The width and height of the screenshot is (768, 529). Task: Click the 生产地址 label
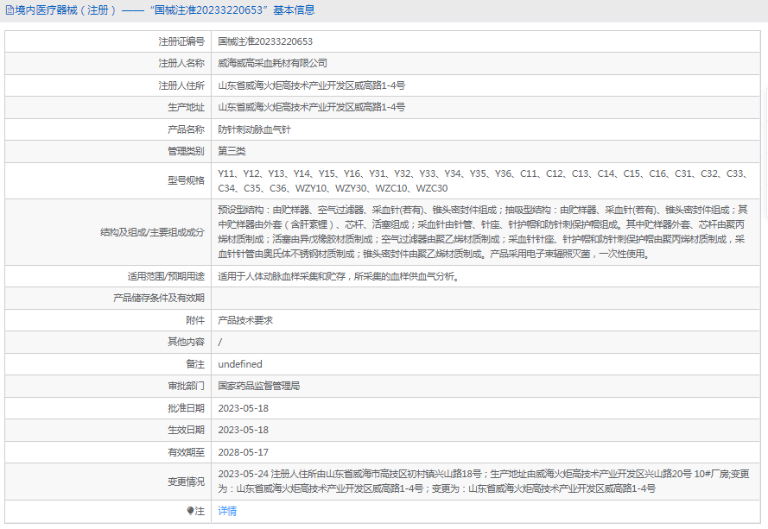pos(186,107)
